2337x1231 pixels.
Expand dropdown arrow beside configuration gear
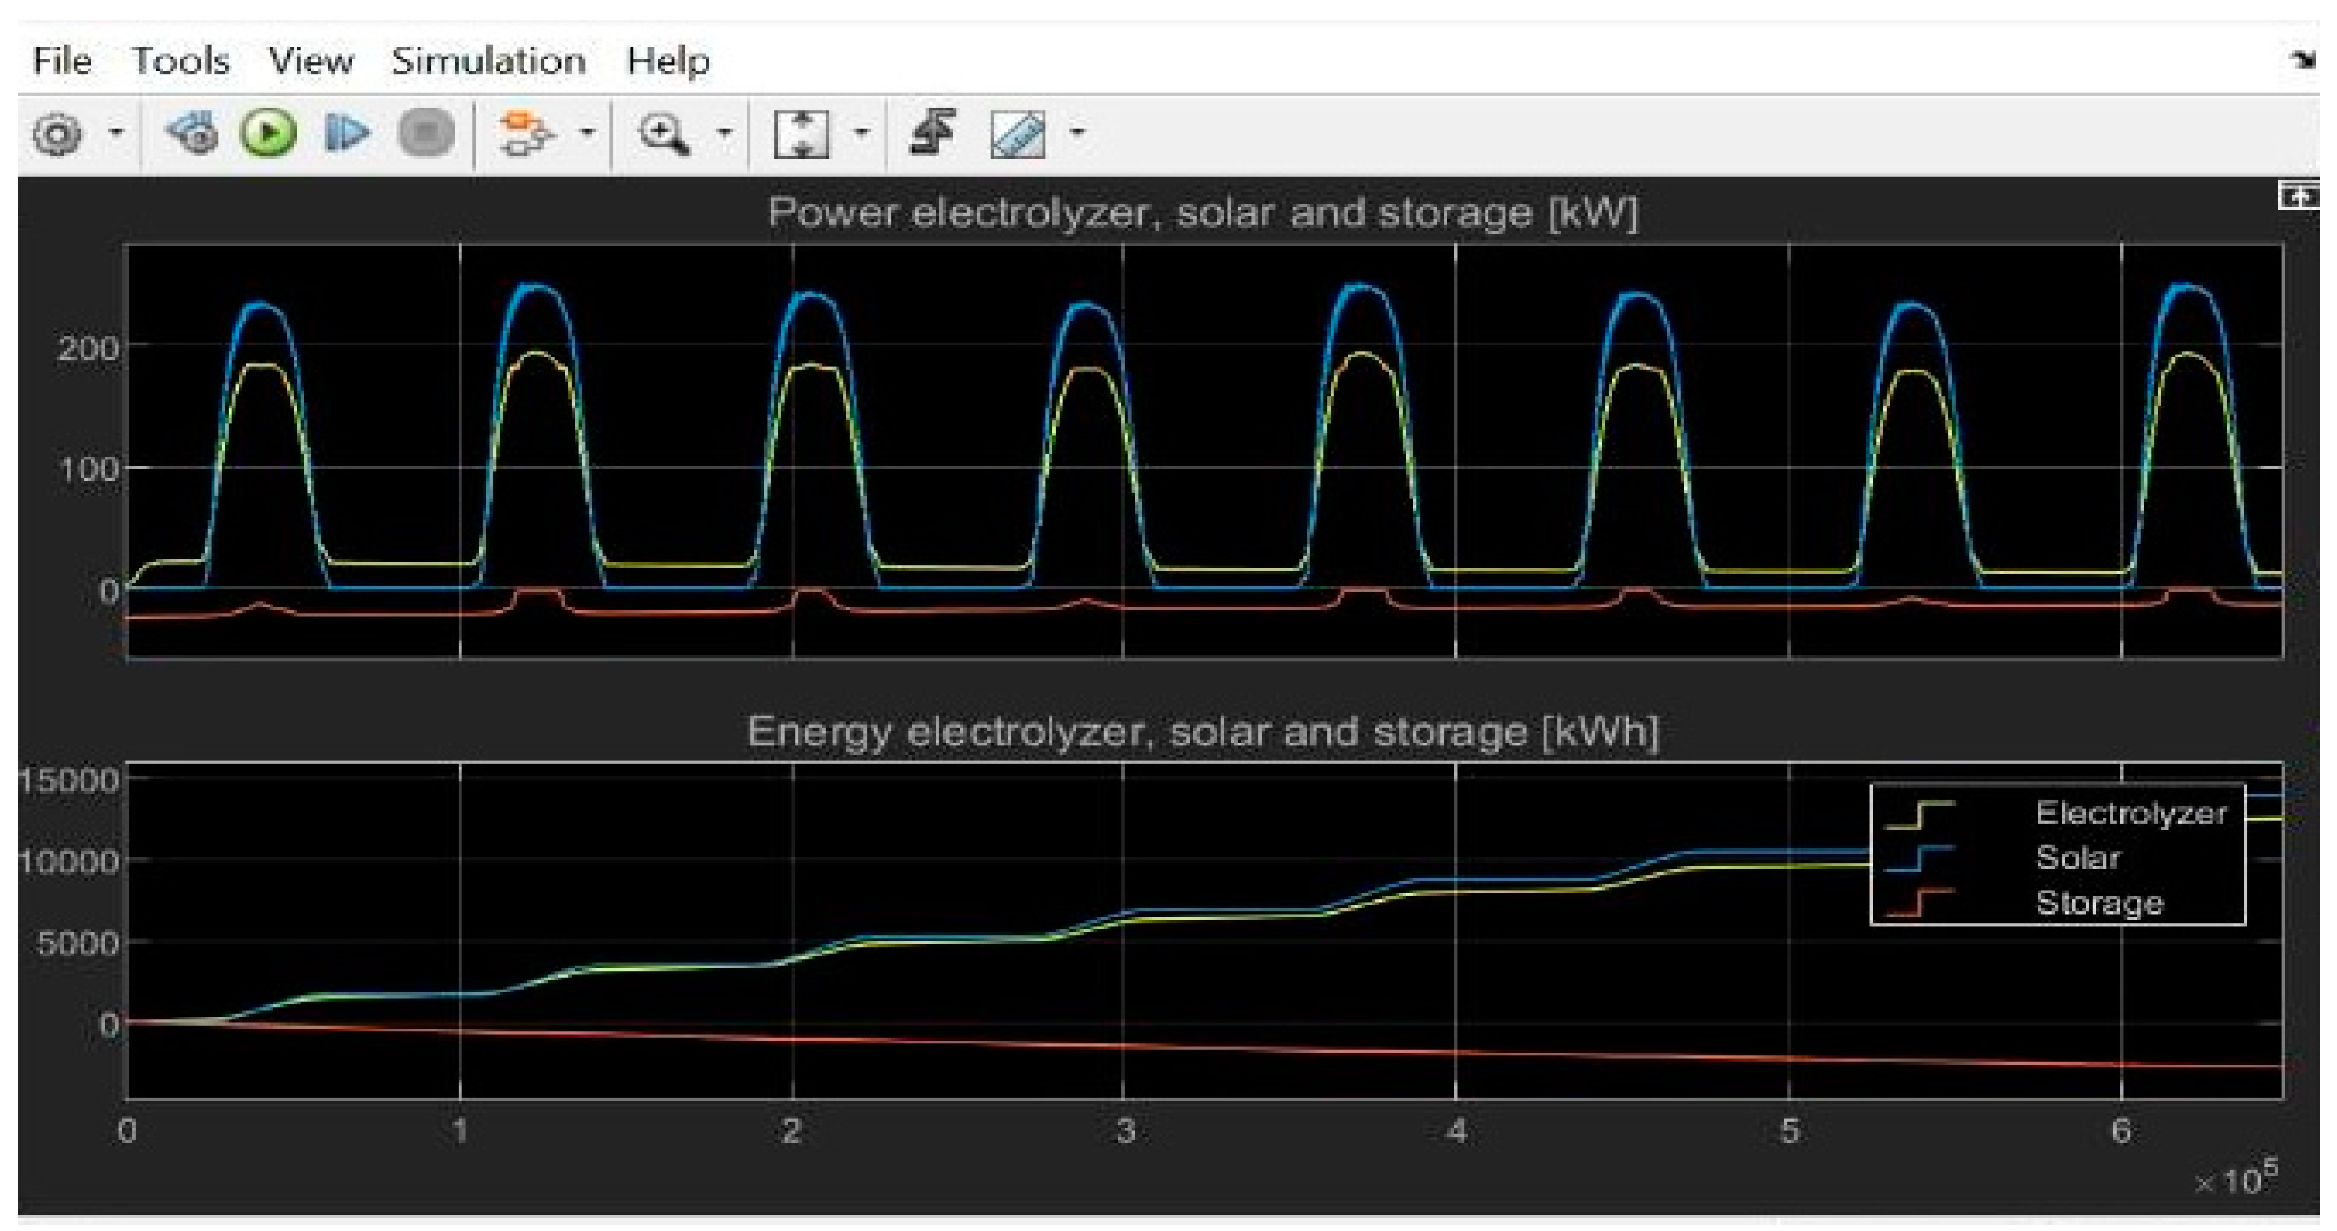[116, 133]
